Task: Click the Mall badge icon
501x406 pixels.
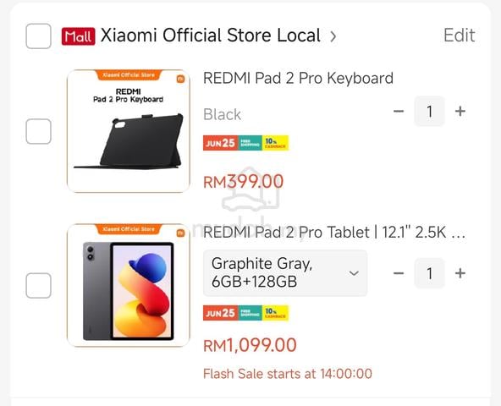Action: [78, 36]
